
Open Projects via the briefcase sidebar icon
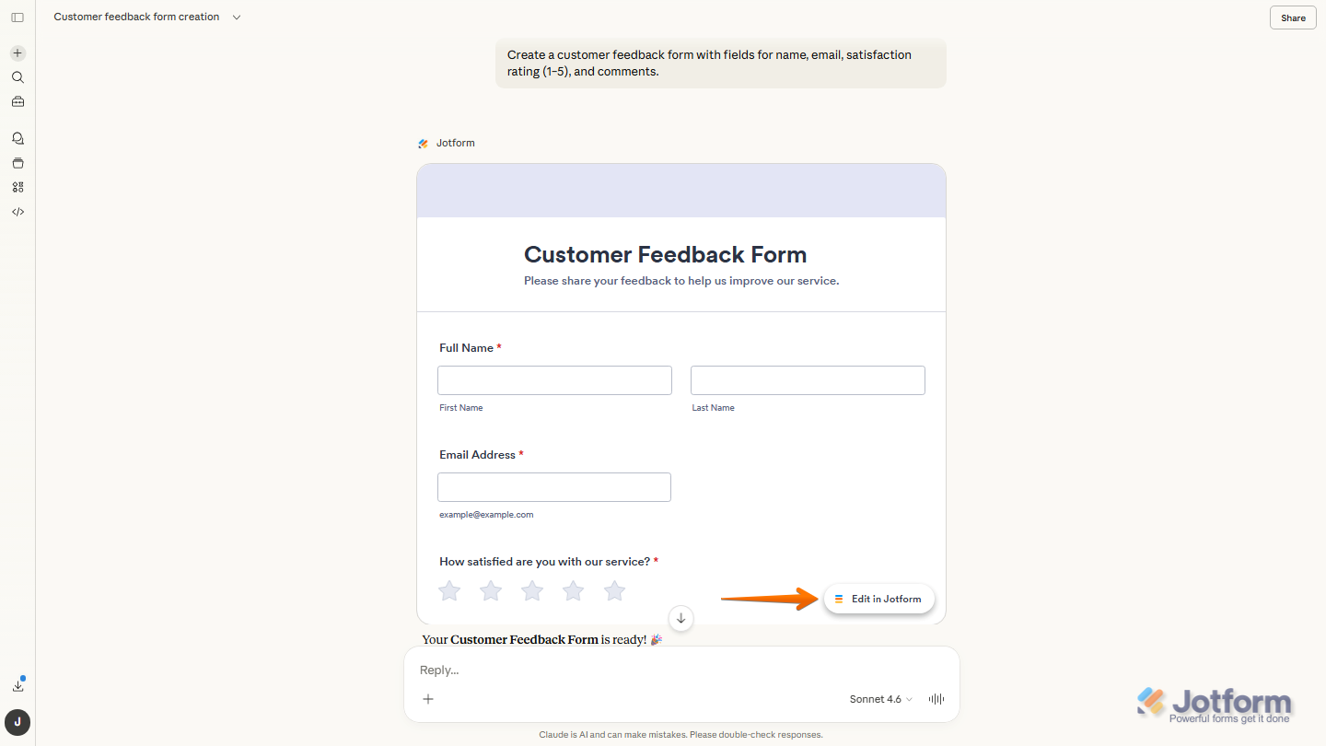pyautogui.click(x=17, y=101)
